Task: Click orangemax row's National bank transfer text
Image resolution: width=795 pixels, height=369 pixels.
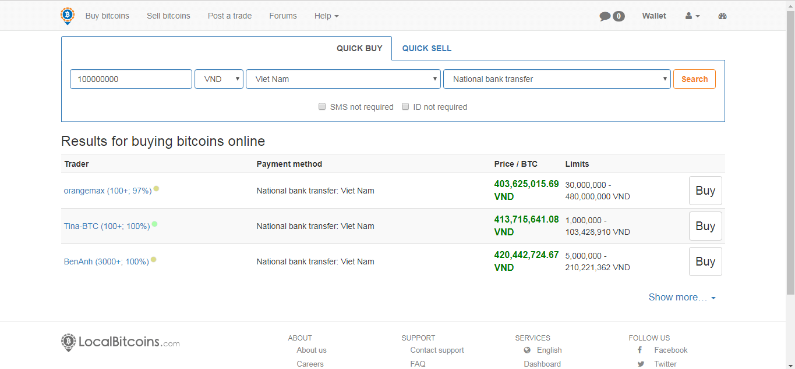Action: [x=315, y=191]
